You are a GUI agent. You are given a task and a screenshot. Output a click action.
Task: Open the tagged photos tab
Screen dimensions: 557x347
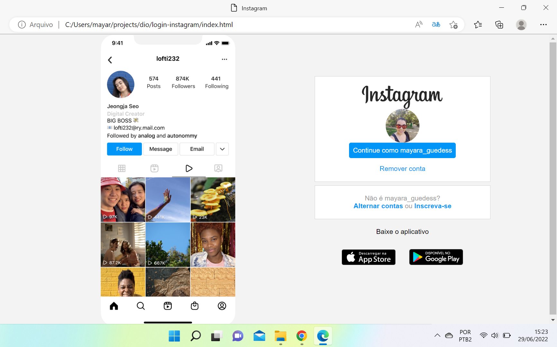coord(218,168)
